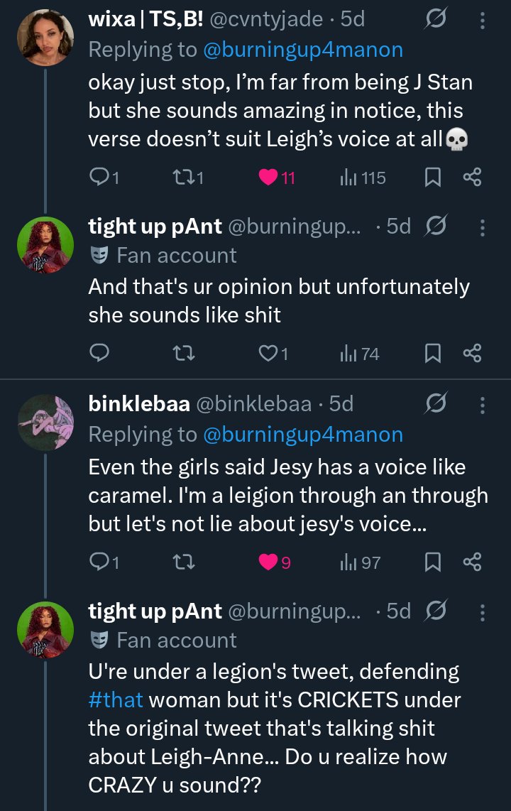Bookmark wixa's tweet about notice verse
The image size is (511, 811).
[x=433, y=178]
